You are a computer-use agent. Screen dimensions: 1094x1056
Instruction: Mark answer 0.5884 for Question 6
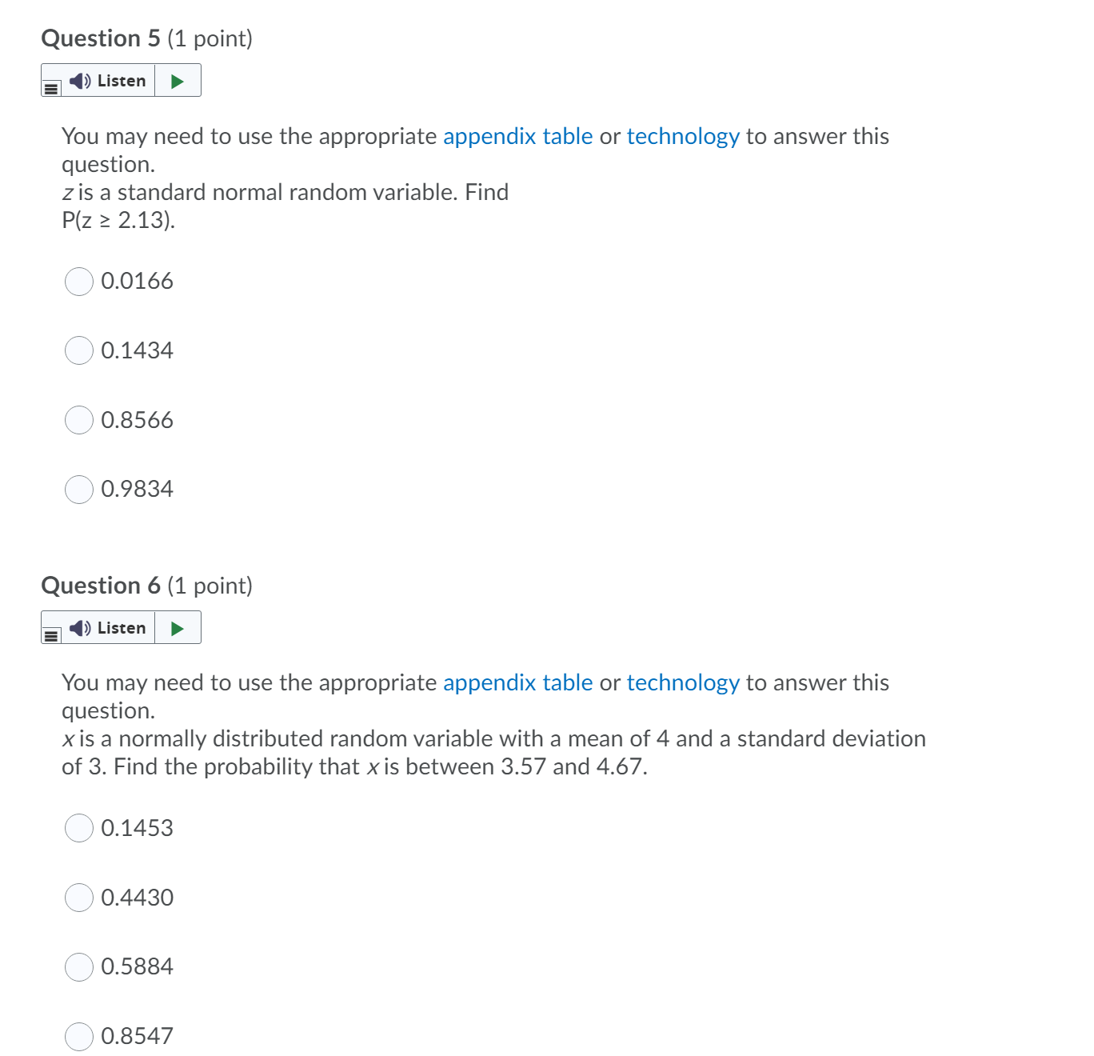point(78,967)
